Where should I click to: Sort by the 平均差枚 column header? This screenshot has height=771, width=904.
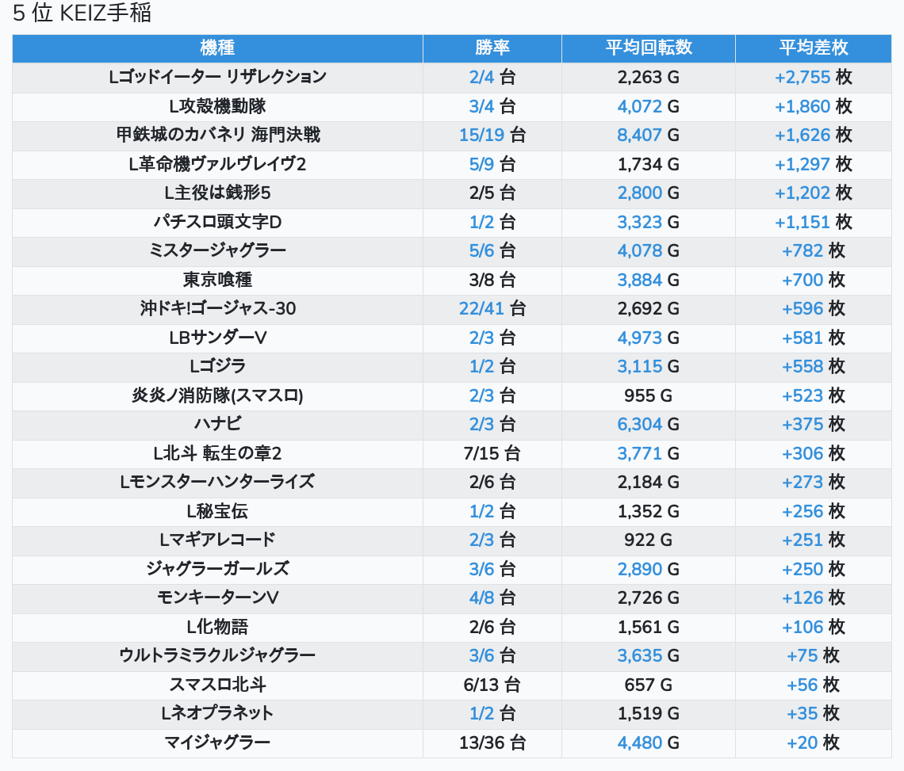click(x=813, y=48)
